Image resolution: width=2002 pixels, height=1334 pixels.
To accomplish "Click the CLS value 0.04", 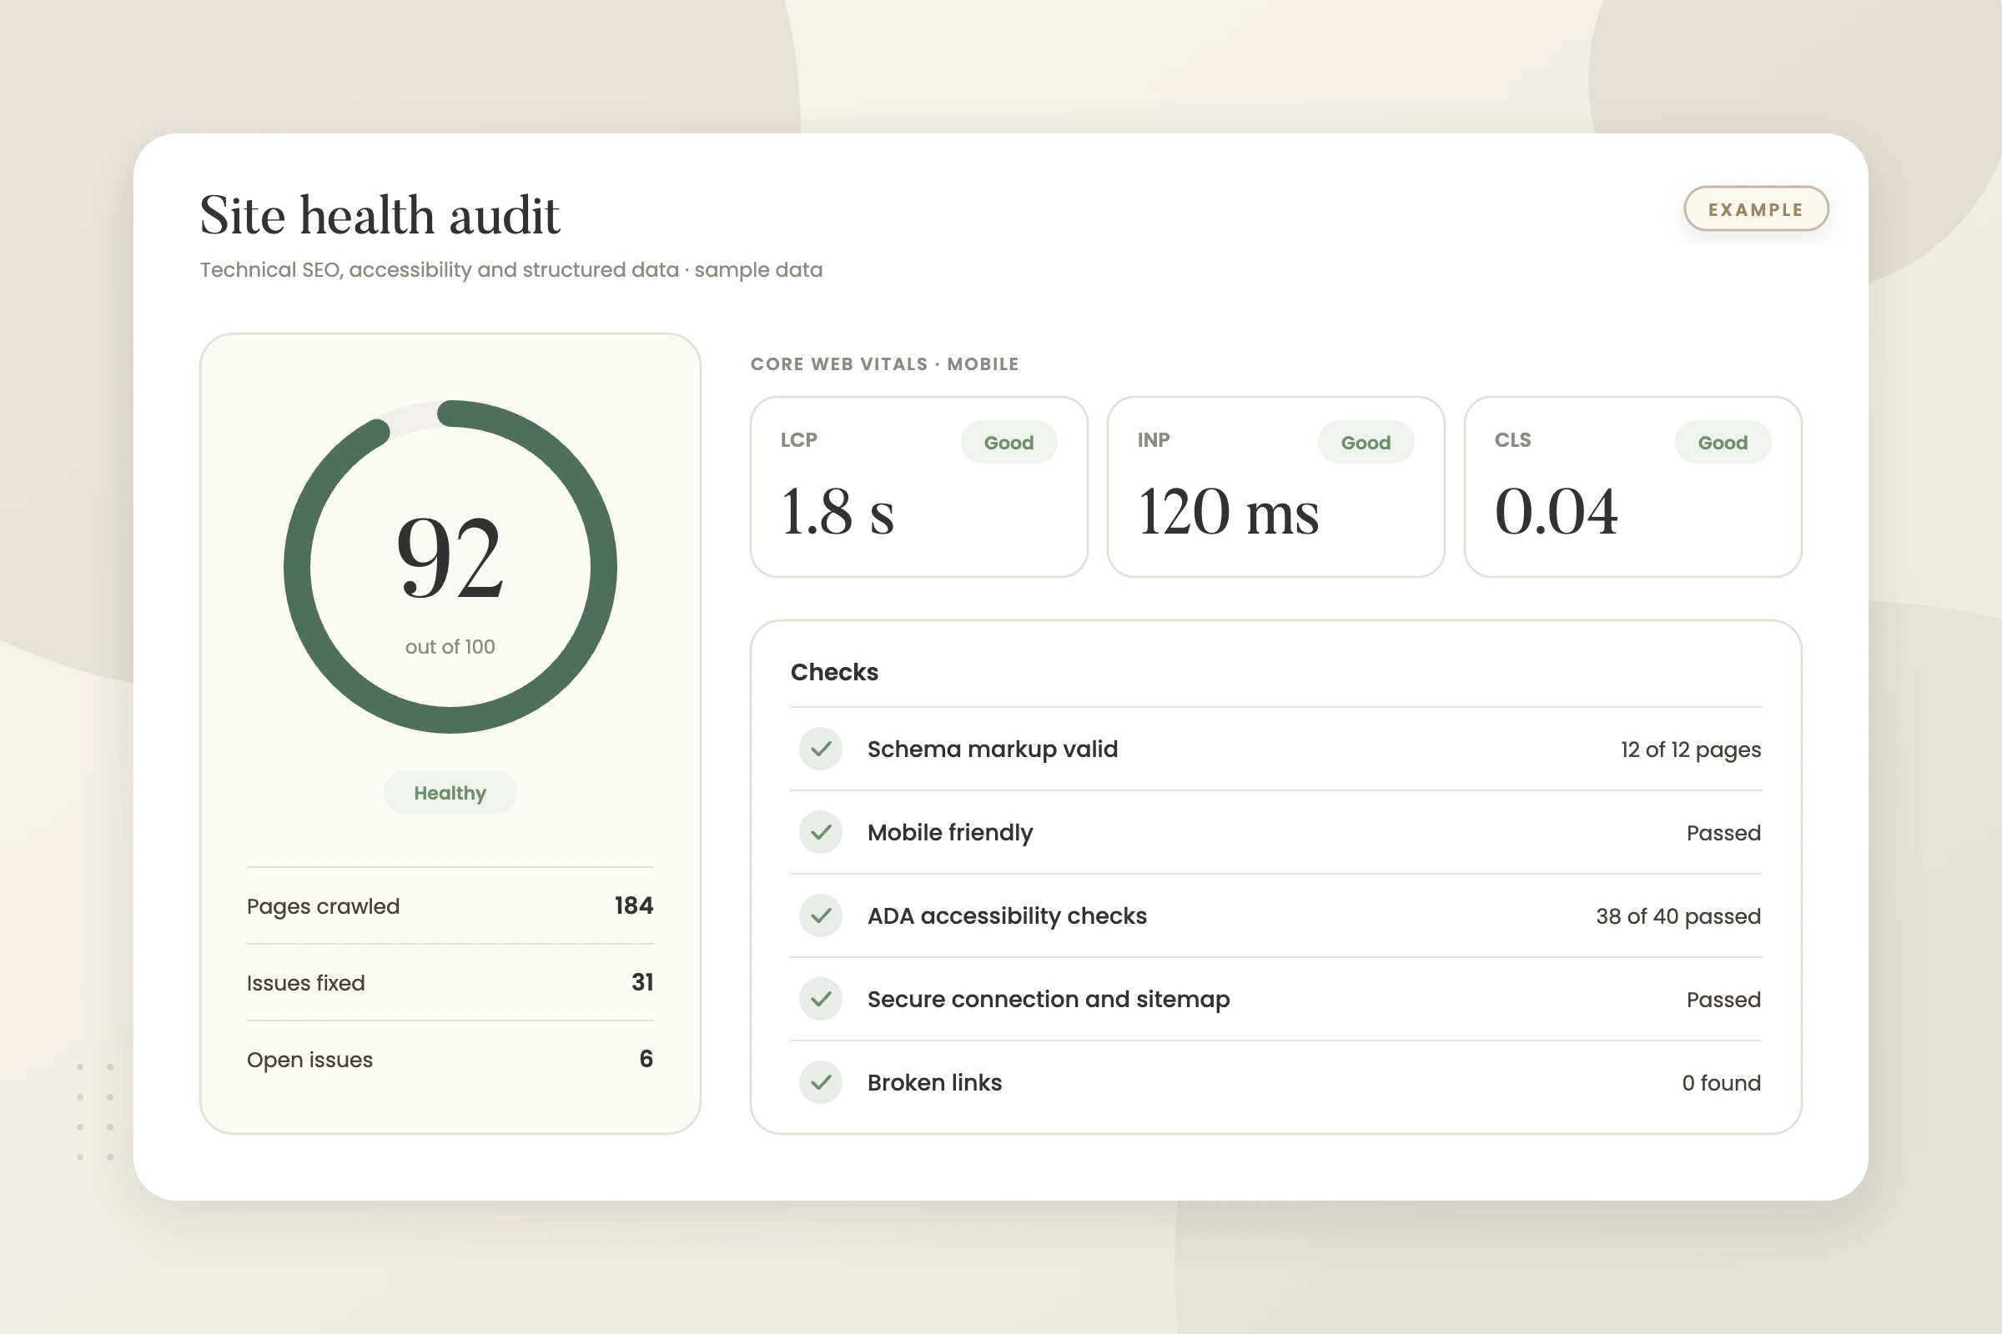I will [x=1556, y=511].
